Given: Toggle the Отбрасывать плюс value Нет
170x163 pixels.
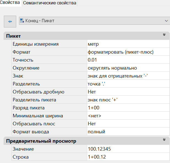Looking at the screenshot, I should pyautogui.click(x=128, y=124).
